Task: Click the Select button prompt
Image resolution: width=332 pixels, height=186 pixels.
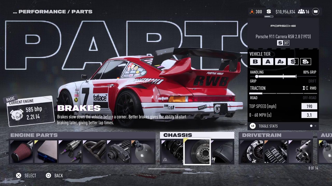Action: tap(26, 176)
